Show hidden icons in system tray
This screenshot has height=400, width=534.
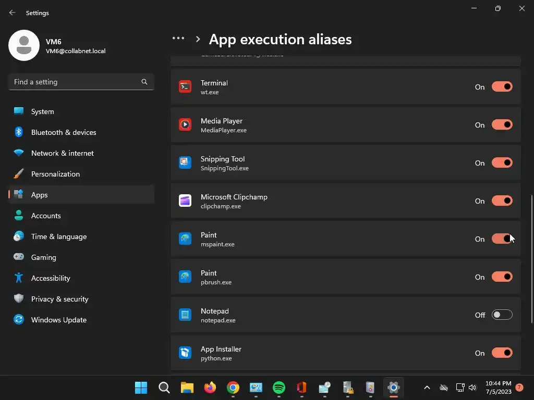(427, 387)
